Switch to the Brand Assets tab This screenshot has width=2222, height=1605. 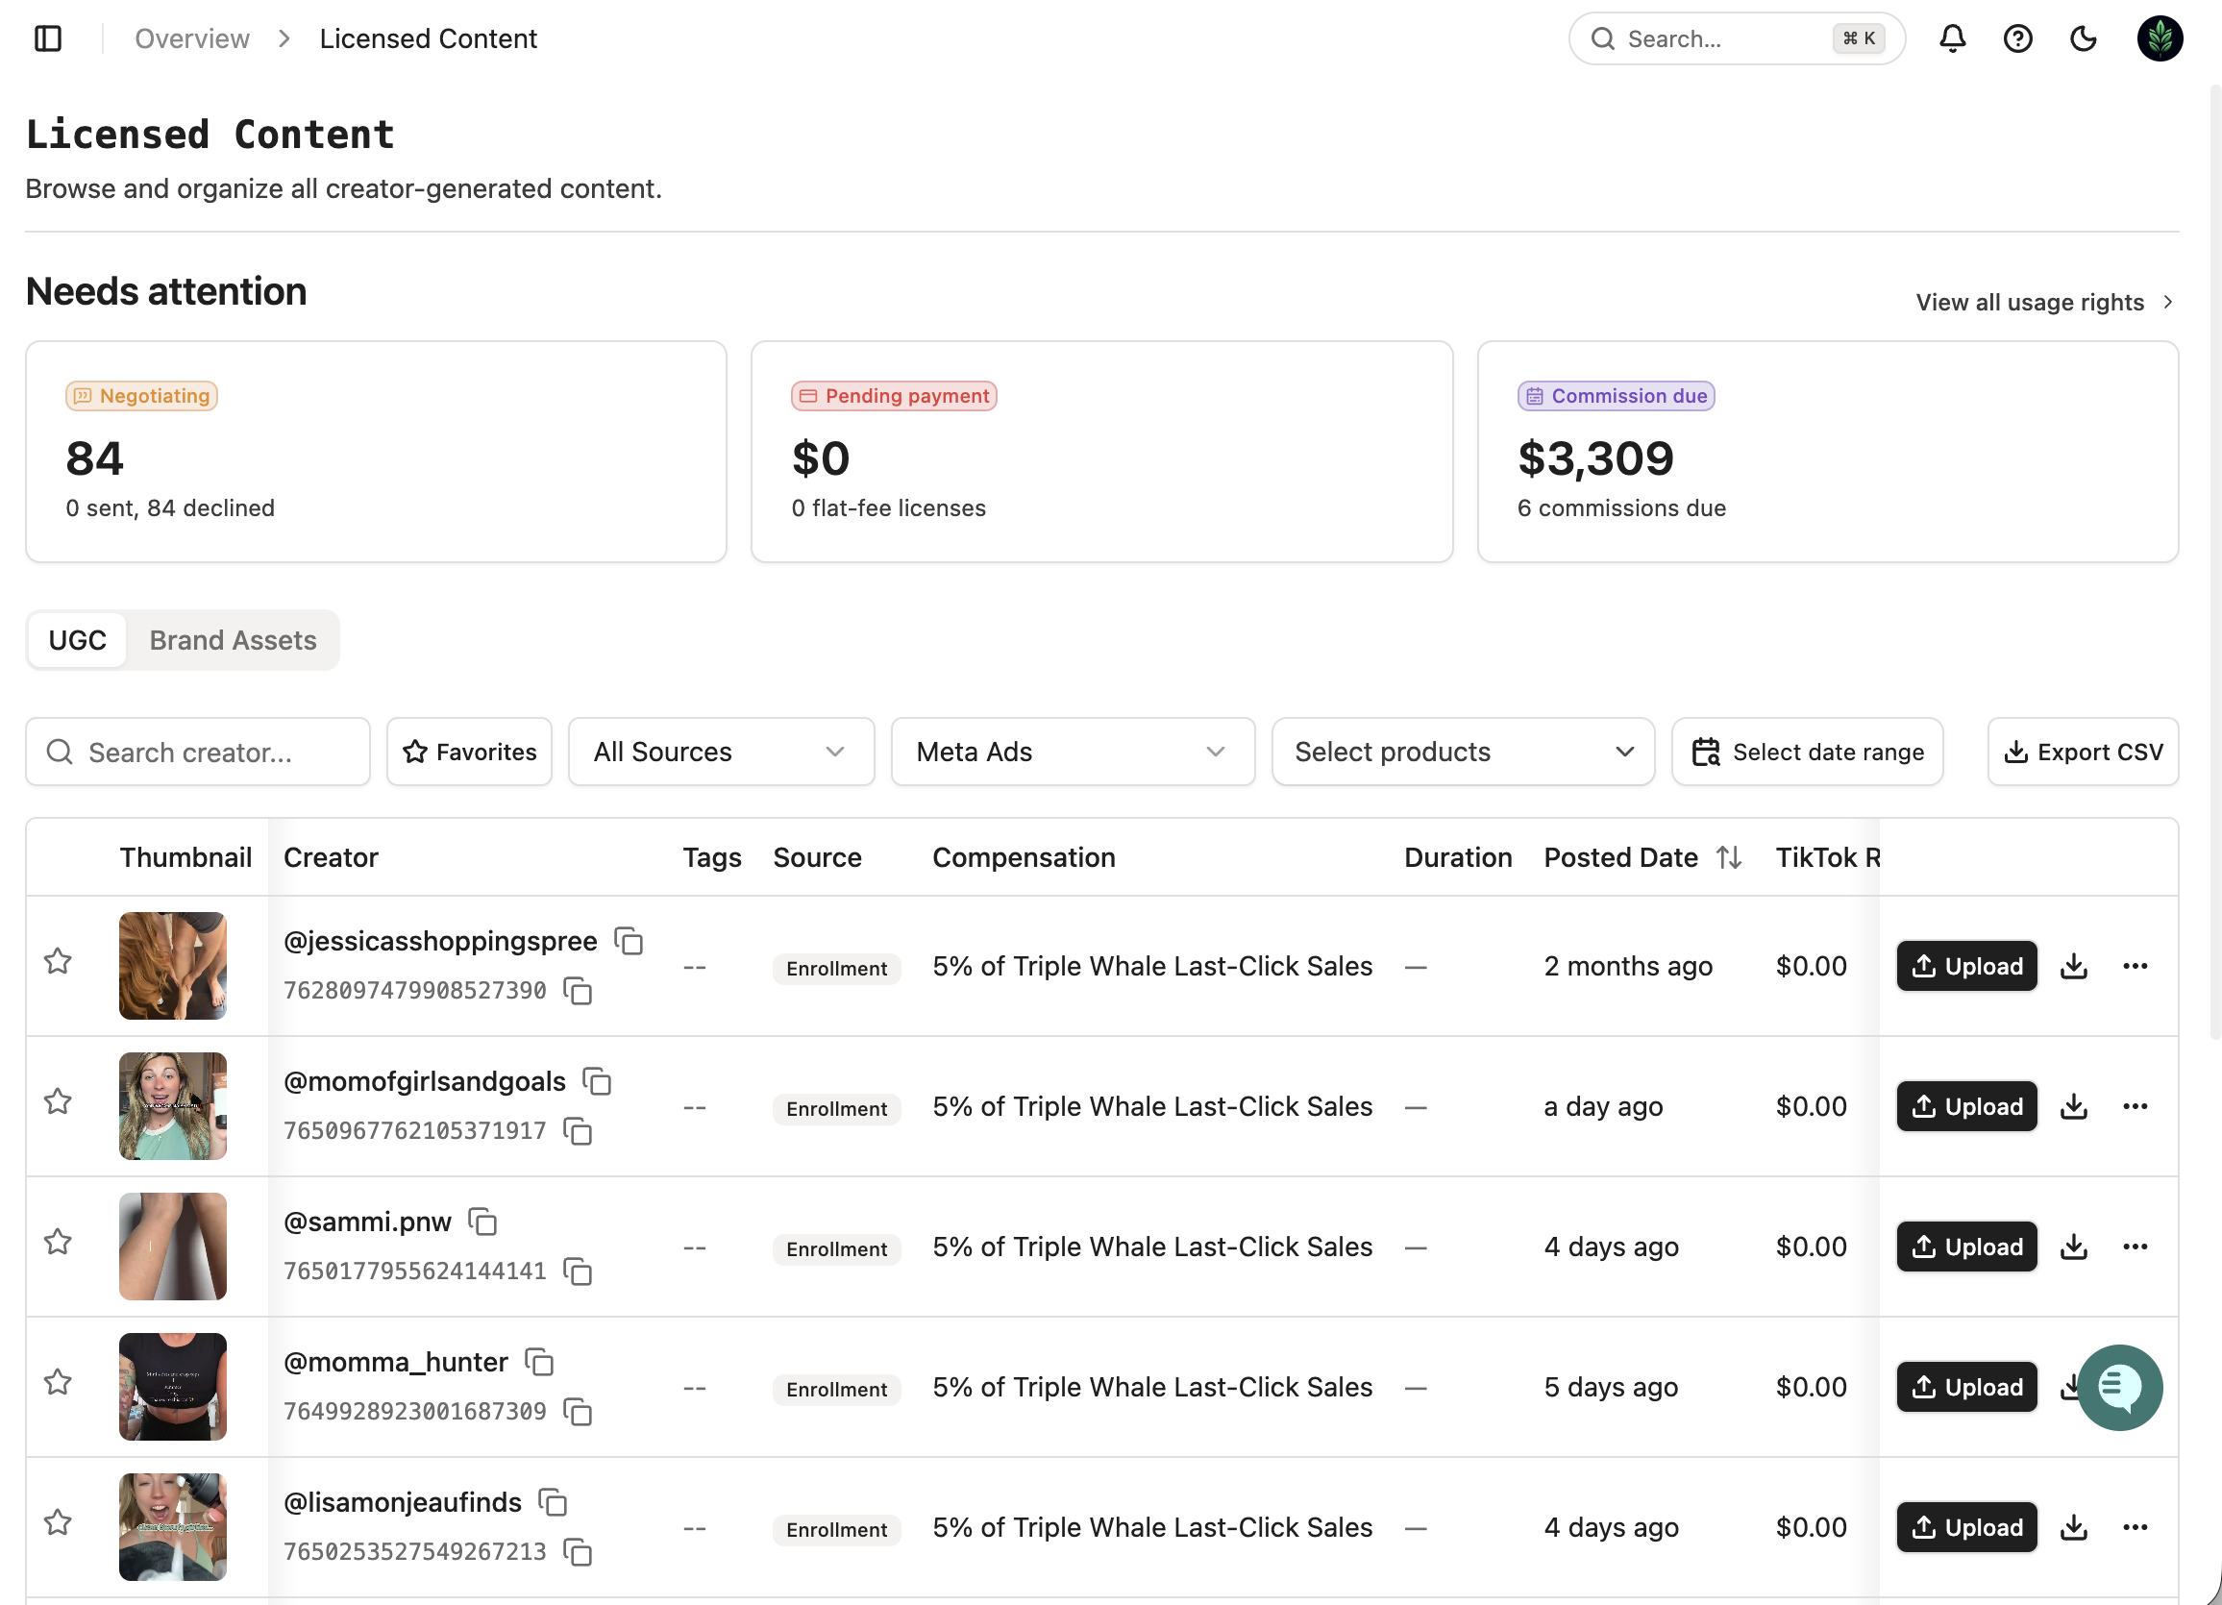click(234, 640)
